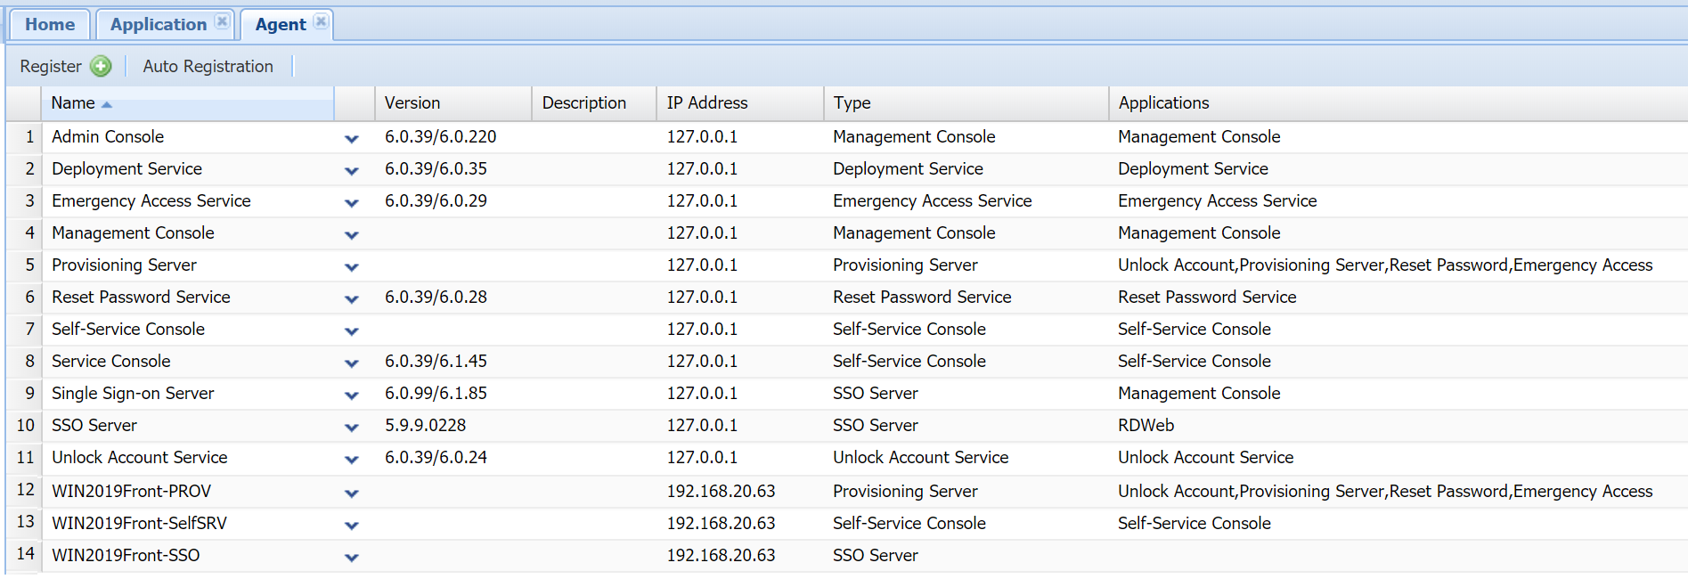Open dropdown arrow next to SSO Server name
This screenshot has width=1696, height=579.
click(x=352, y=428)
